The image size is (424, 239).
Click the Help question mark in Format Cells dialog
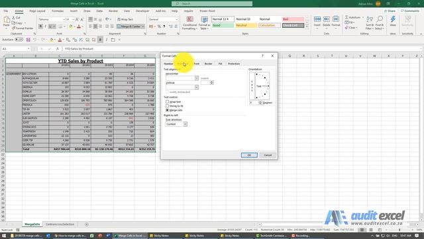pyautogui.click(x=262, y=56)
